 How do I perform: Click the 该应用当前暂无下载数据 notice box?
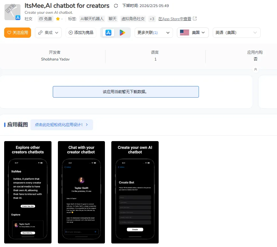pos(126,92)
